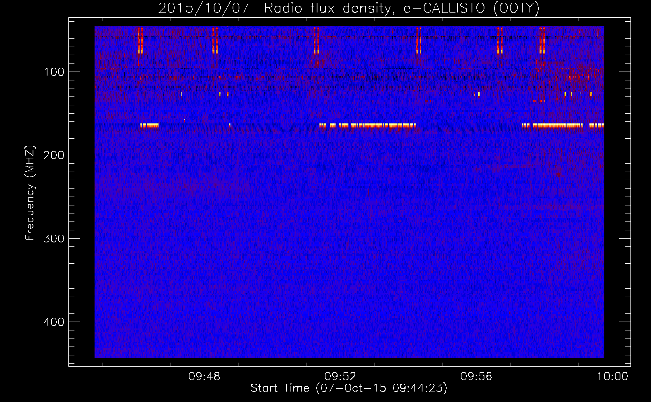651x402 pixels.
Task: Click the 10:00 time tick label
Action: pos(612,377)
